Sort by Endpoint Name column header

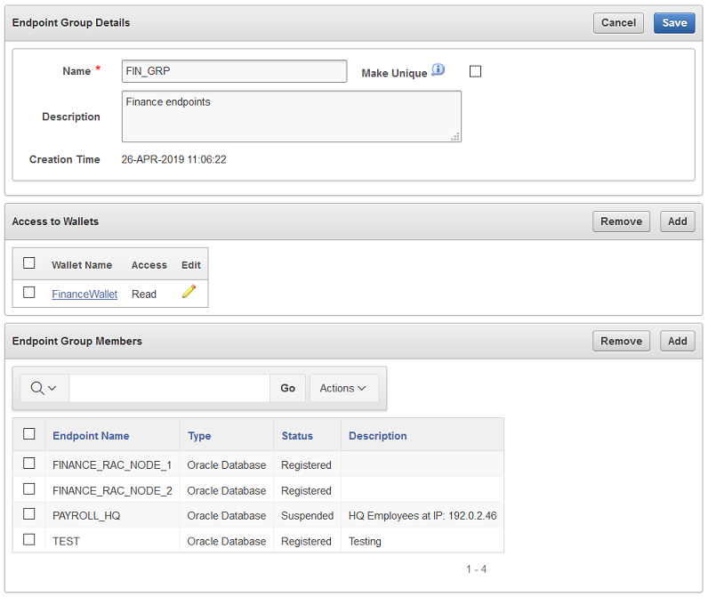click(x=91, y=436)
